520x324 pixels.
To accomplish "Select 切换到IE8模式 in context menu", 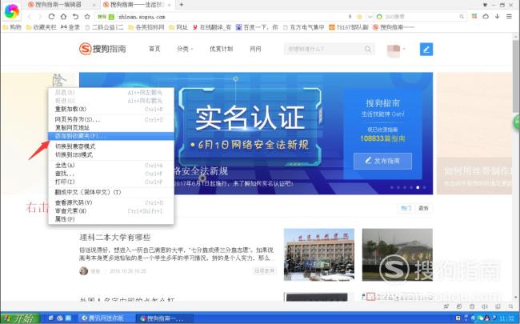I will [x=110, y=155].
